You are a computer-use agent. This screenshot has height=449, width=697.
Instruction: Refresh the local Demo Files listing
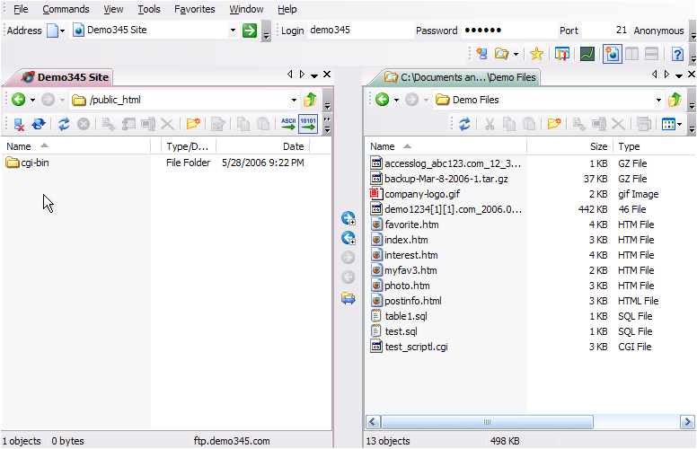click(464, 124)
